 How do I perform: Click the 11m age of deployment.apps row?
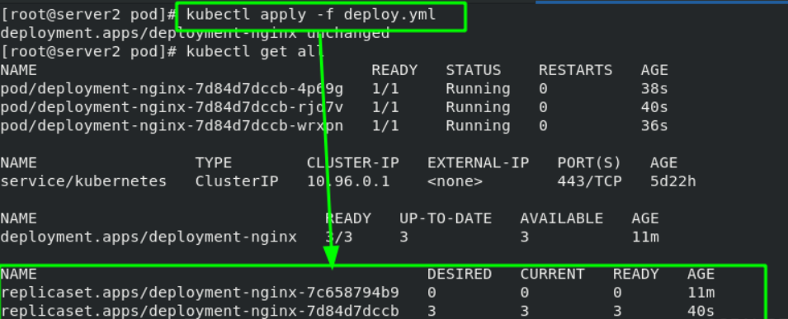point(645,237)
